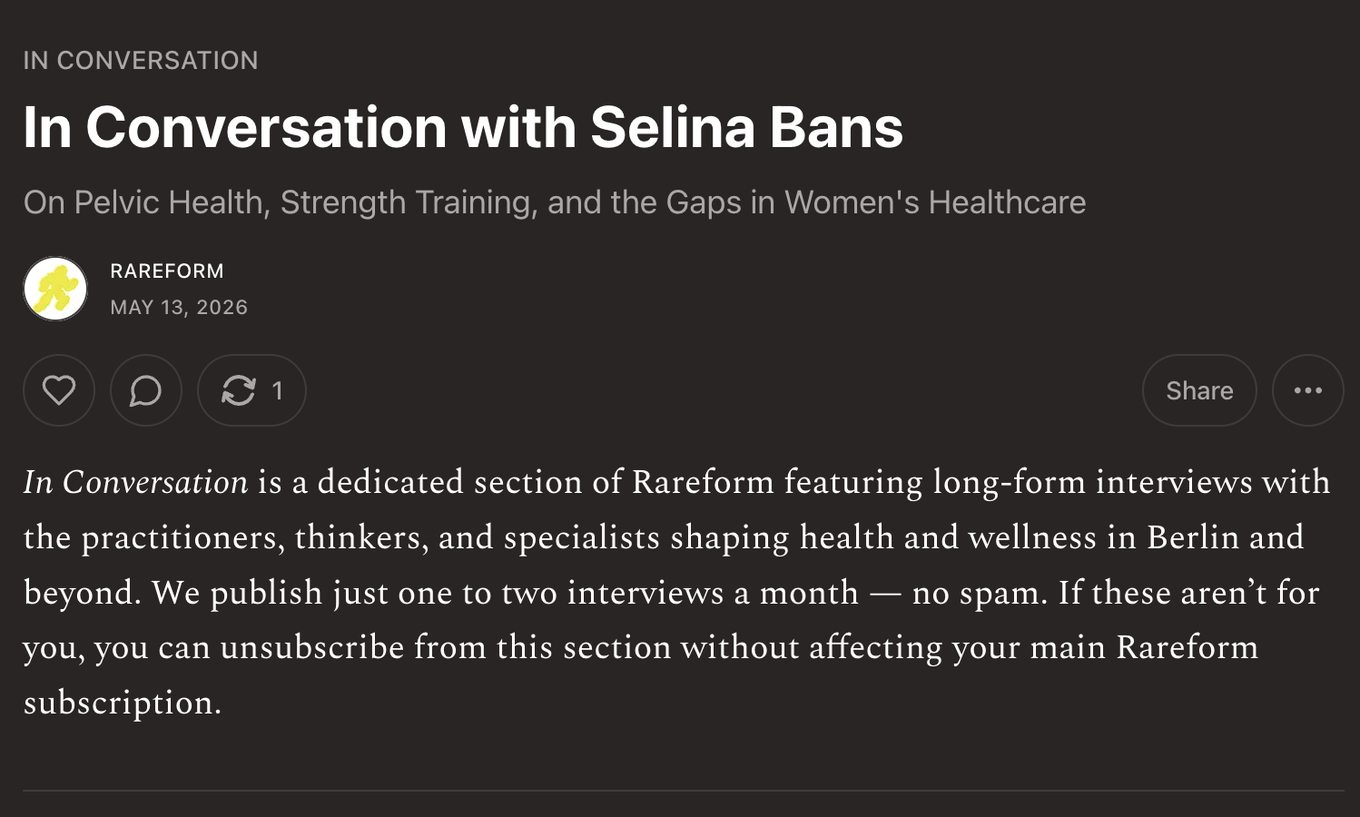Click the subtitle On Pelvic Health, Strength Training
Screen dimensions: 1360x817
(x=555, y=202)
